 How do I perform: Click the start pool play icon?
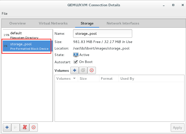click(16, 127)
